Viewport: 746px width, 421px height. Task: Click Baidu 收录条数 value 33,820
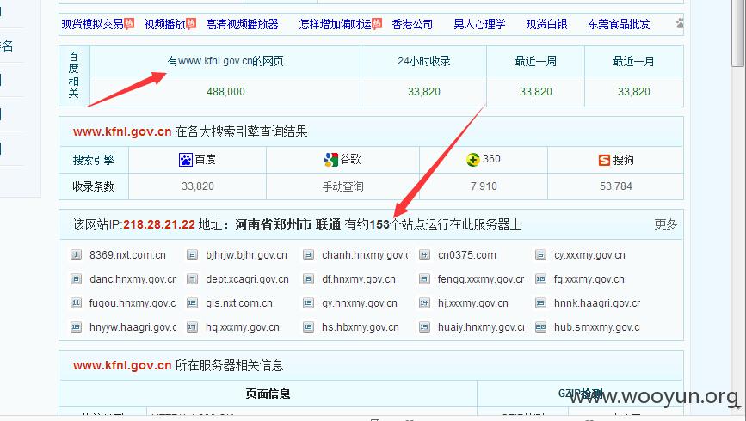point(197,186)
